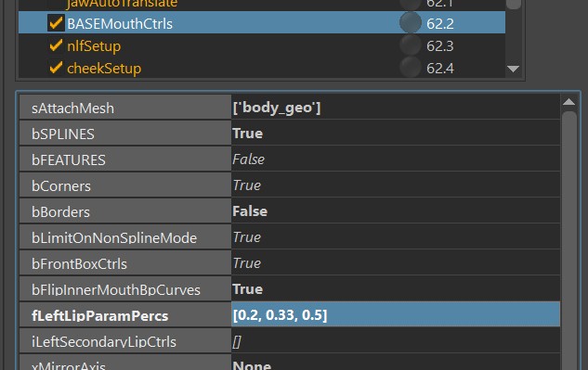Click the attribute table vertical scrollbar
Image resolution: width=588 pixels, height=370 pixels.
568,239
